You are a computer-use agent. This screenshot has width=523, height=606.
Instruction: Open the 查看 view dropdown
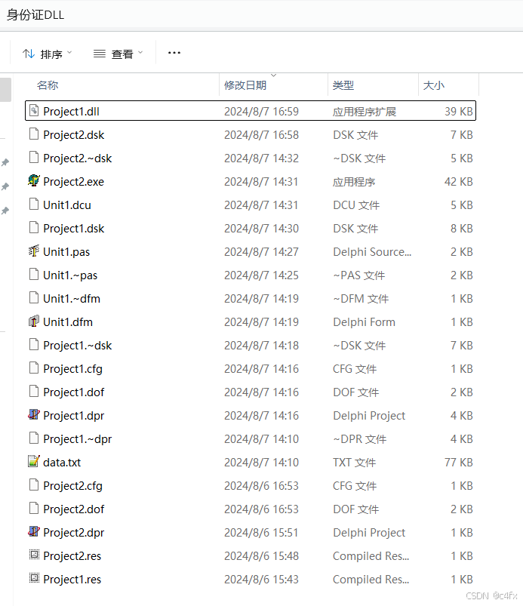pos(118,54)
